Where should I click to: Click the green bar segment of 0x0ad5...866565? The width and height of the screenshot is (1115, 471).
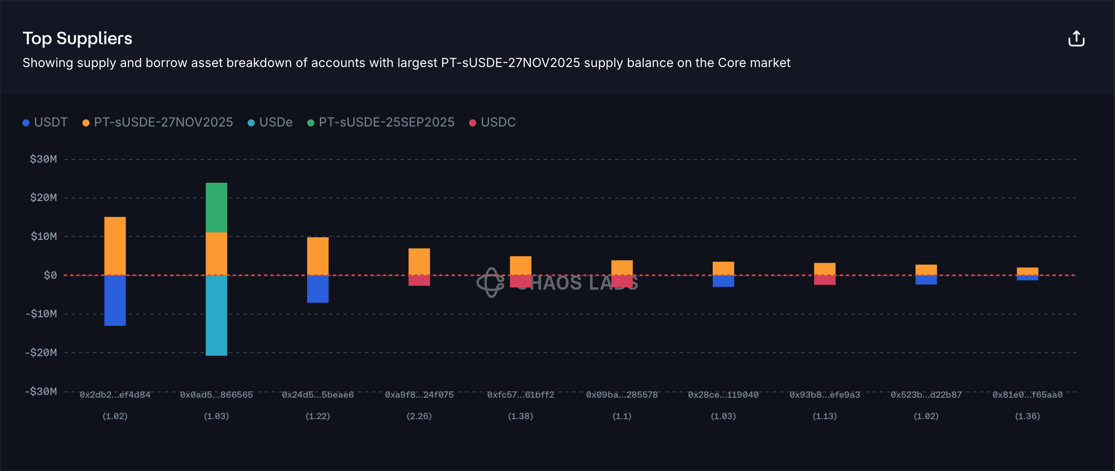pos(216,207)
